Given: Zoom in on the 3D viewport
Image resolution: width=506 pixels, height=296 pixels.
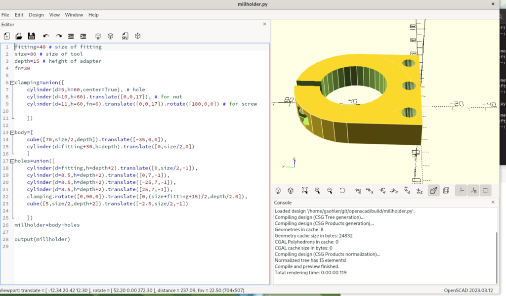Looking at the screenshot, I should click(317, 191).
